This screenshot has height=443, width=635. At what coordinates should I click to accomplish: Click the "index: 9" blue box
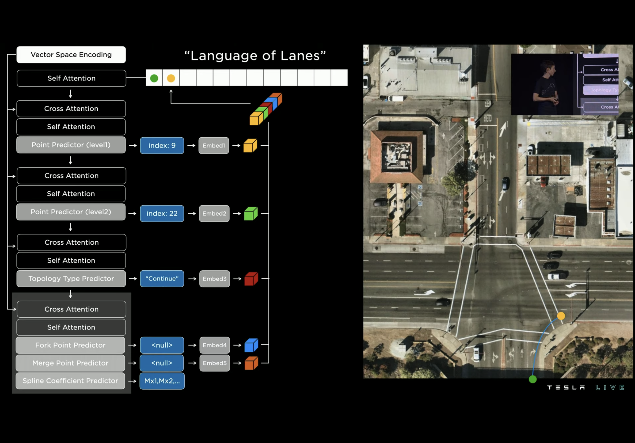[162, 146]
